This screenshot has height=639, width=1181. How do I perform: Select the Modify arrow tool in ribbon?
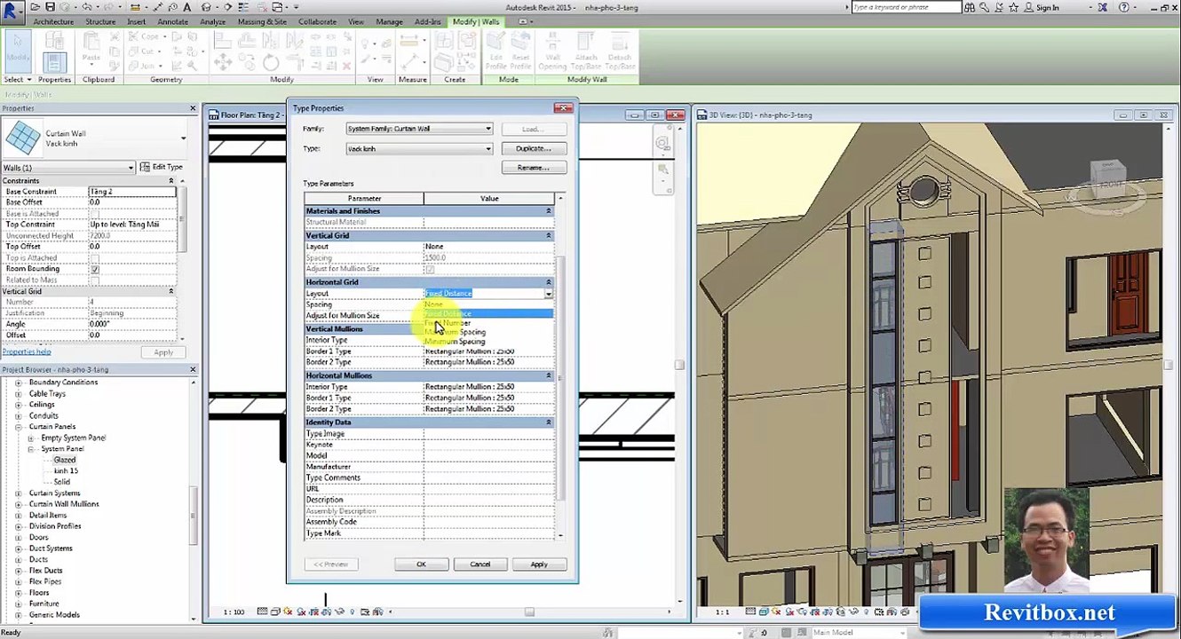click(x=18, y=51)
